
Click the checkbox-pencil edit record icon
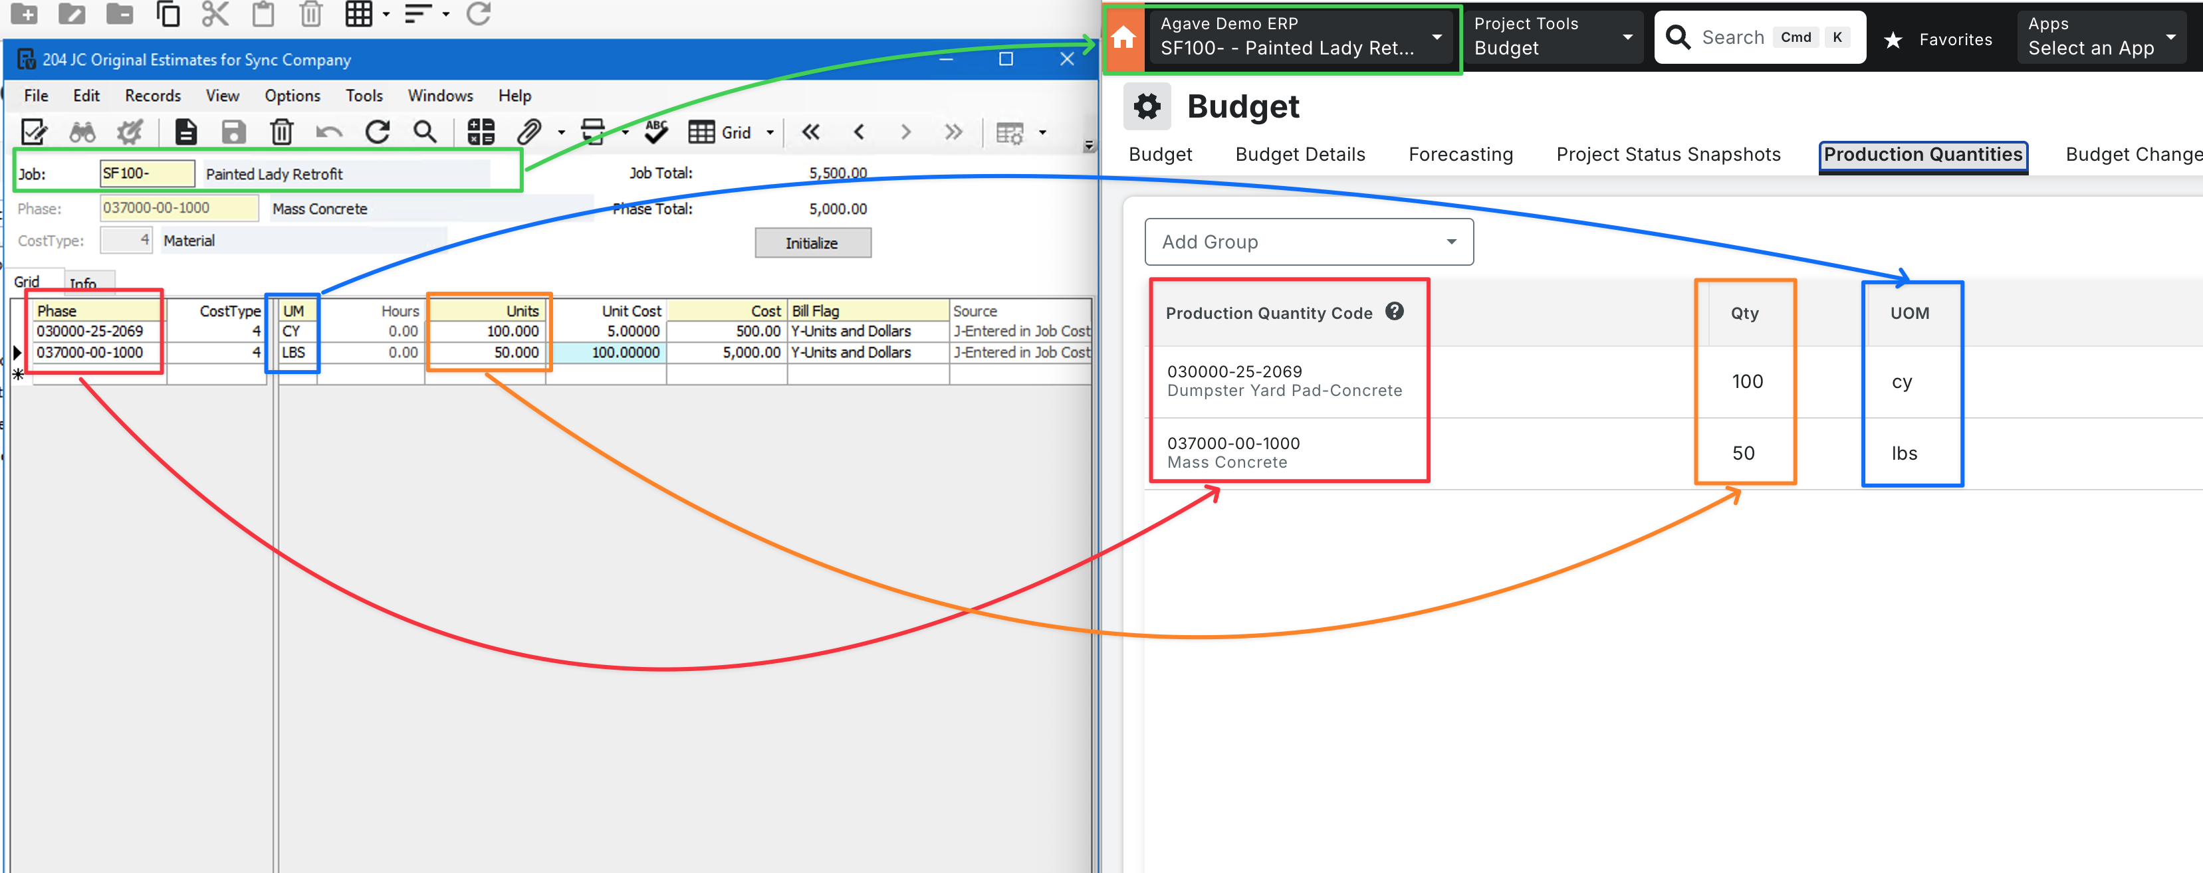pos(34,132)
